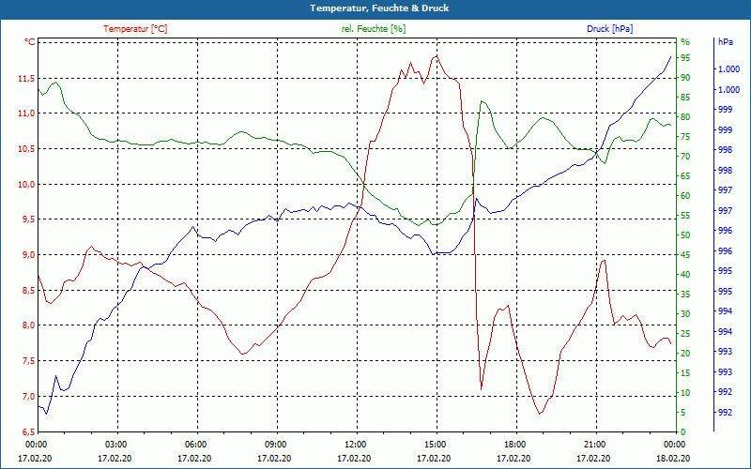Click the '7,0' temperature axis value

[x=28, y=396]
